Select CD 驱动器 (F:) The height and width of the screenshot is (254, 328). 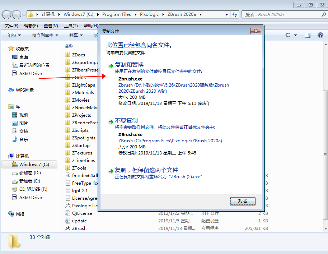pos(33,189)
